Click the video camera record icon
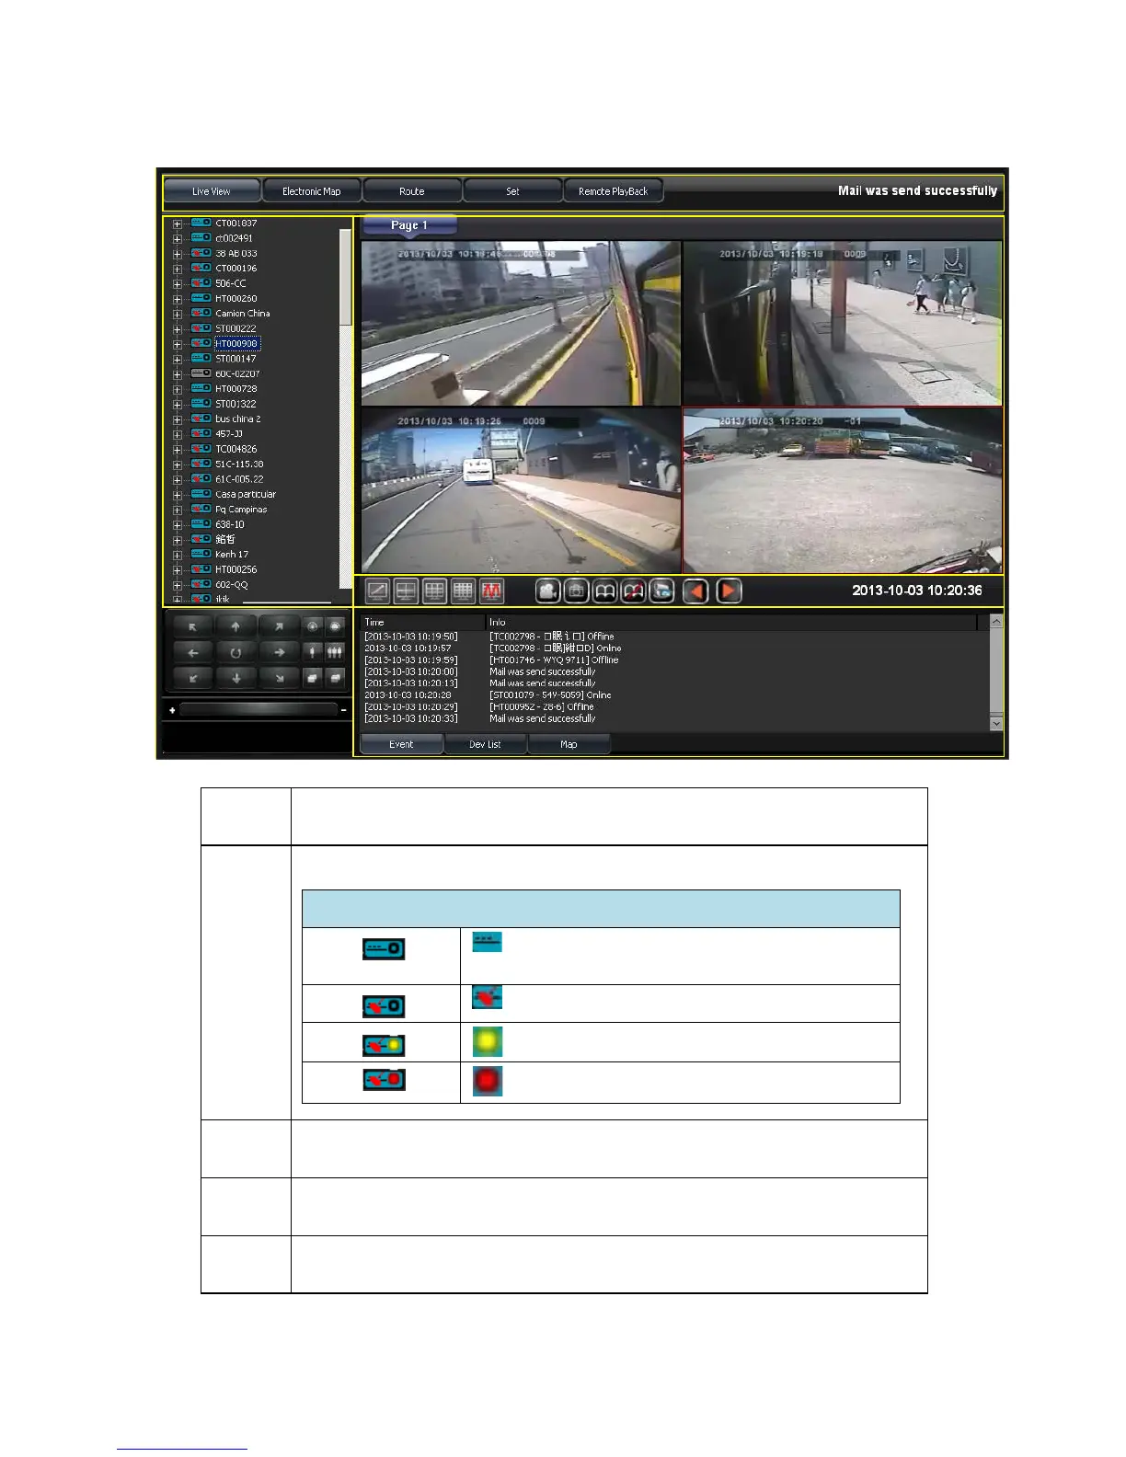Screen dimensions: 1126x1457 coord(548,591)
